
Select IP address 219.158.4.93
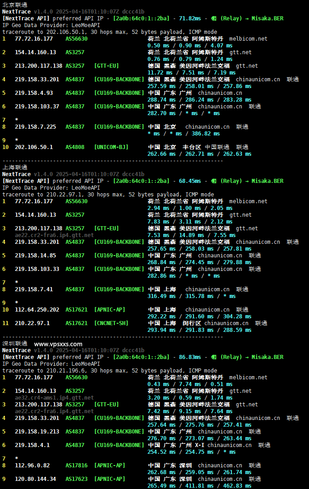coord(34,93)
